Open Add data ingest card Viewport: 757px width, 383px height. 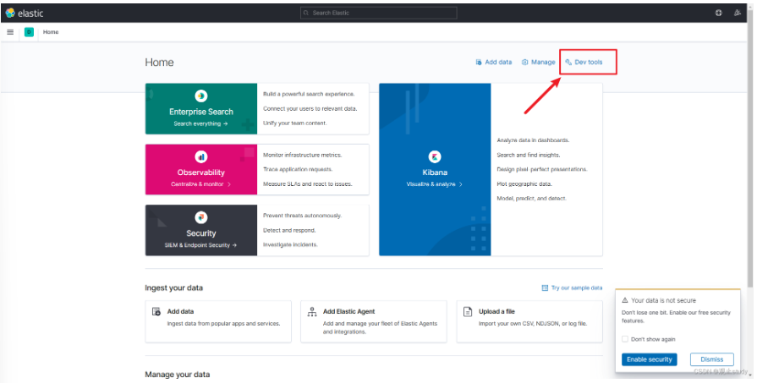coord(218,322)
